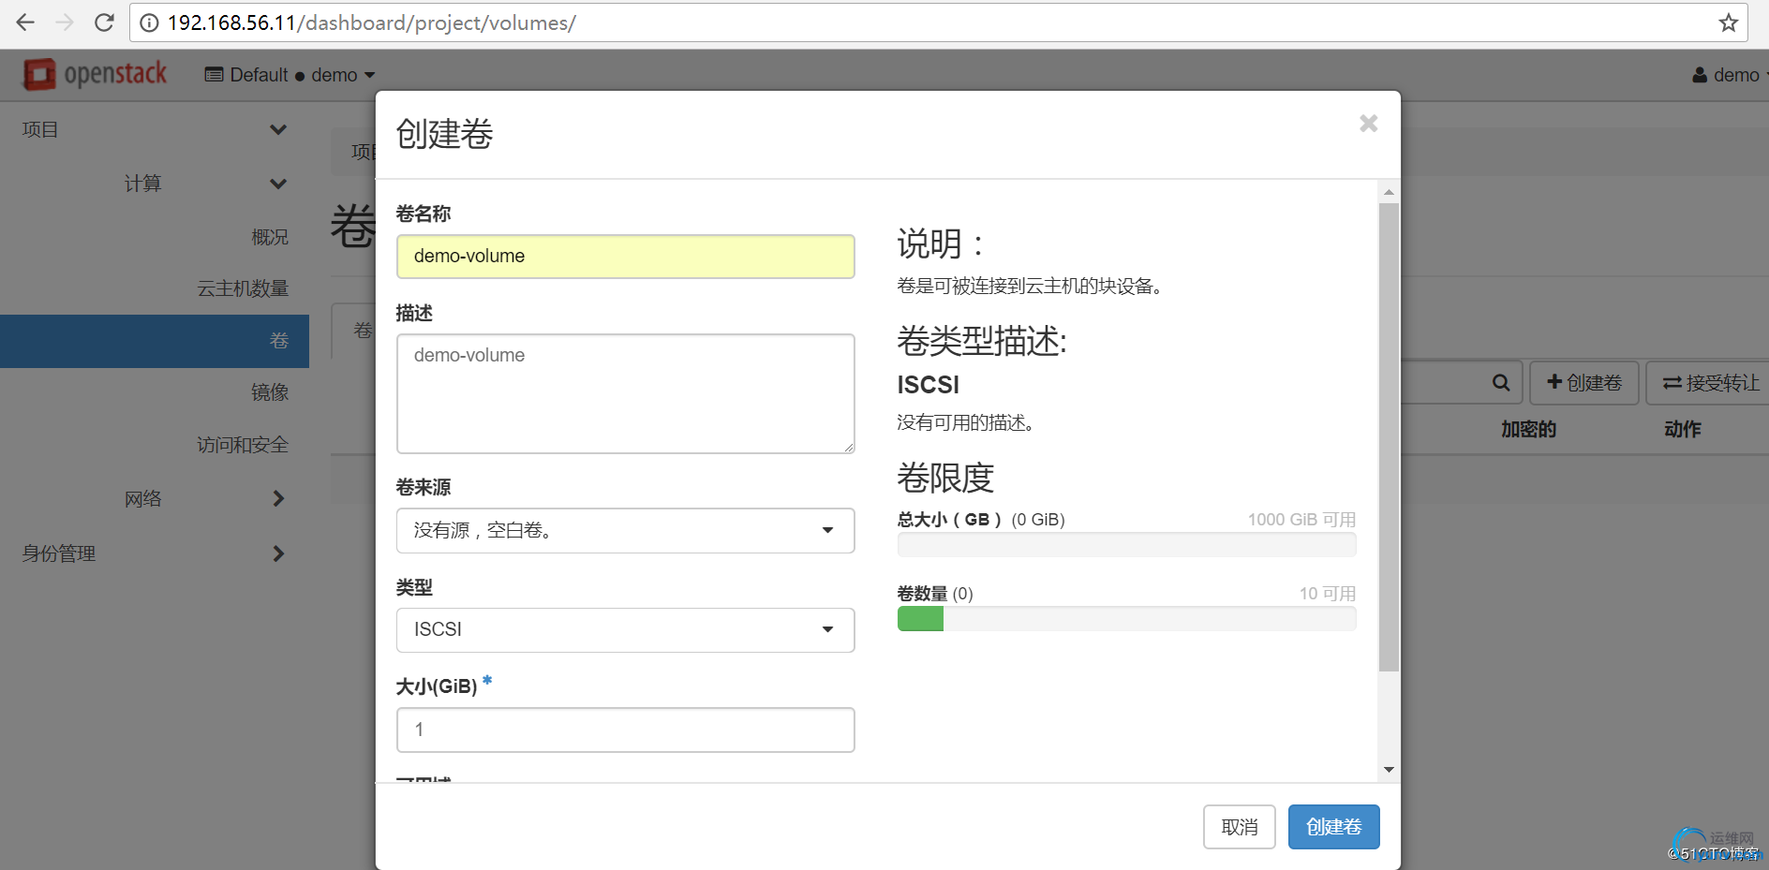Open 访问和安全 in the sidebar
Image resolution: width=1769 pixels, height=870 pixels.
tap(243, 445)
